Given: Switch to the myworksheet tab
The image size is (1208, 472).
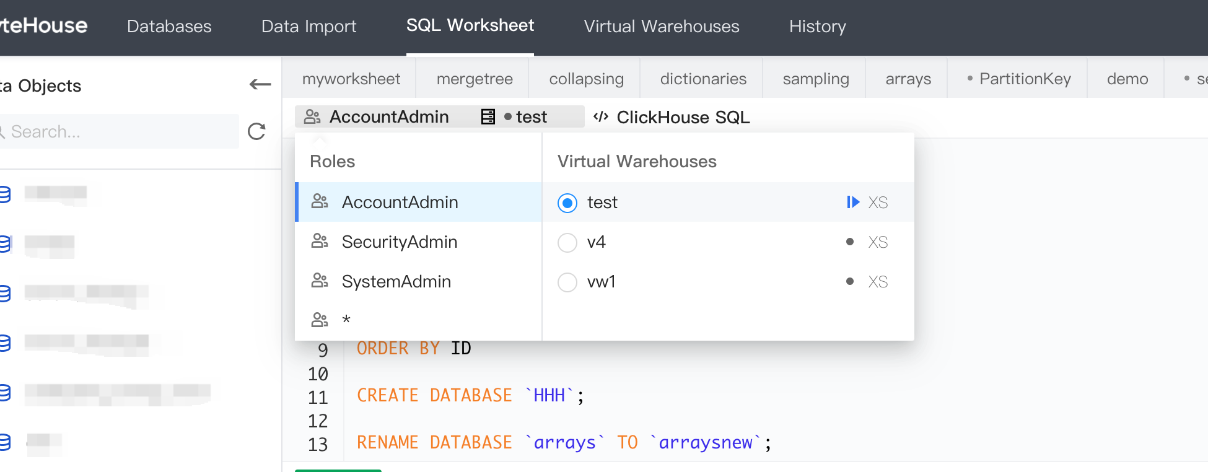Looking at the screenshot, I should [x=351, y=79].
